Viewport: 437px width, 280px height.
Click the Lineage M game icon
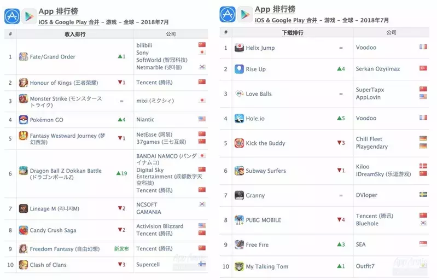click(24, 208)
